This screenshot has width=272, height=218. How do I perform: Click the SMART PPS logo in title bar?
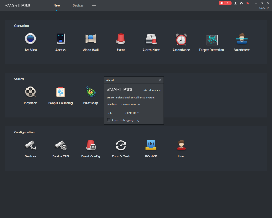pyautogui.click(x=17, y=5)
